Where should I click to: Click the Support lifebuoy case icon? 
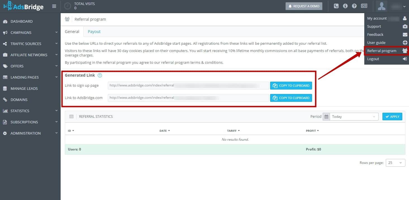405,26
